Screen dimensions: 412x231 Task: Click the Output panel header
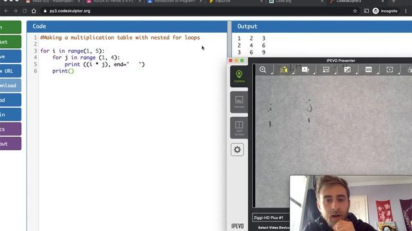click(322, 26)
